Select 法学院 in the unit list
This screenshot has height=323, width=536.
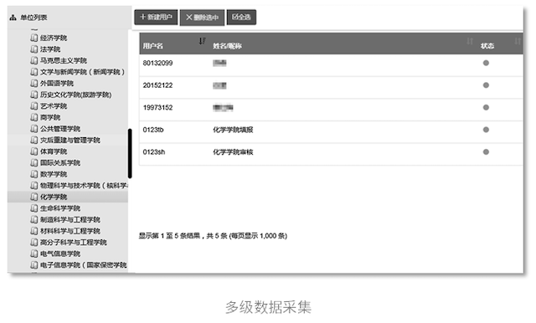pyautogui.click(x=50, y=49)
